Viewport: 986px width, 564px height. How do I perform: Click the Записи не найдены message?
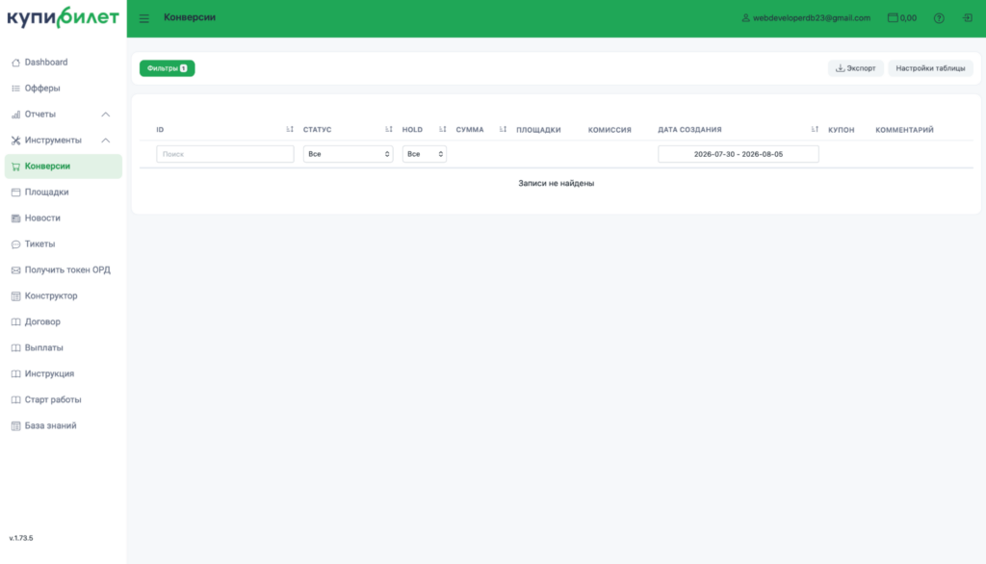(x=556, y=183)
